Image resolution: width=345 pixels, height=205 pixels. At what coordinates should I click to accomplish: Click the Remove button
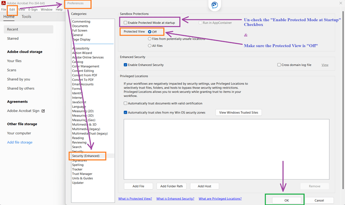(315, 186)
